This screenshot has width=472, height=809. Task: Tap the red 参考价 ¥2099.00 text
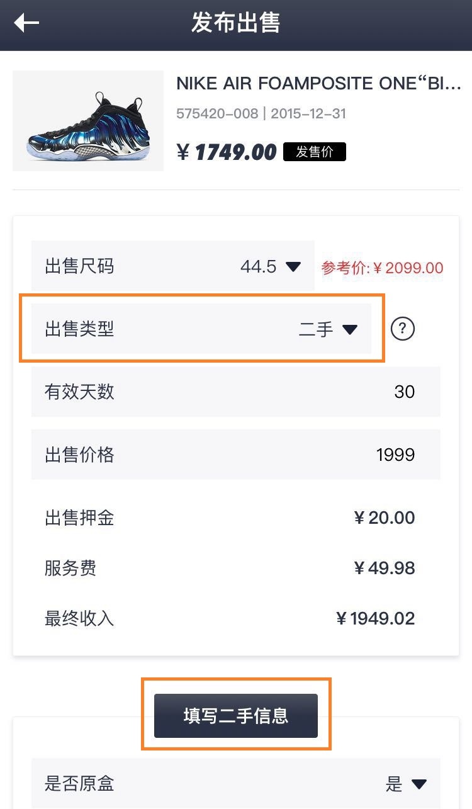click(383, 268)
